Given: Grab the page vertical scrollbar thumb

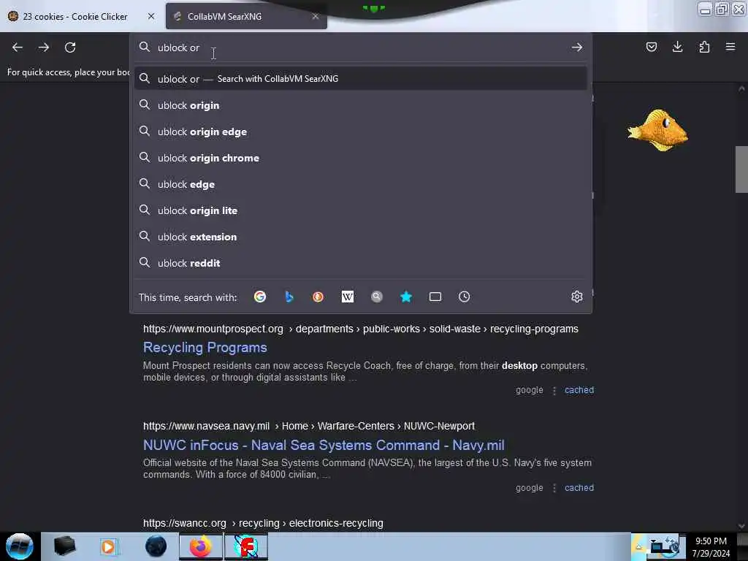Looking at the screenshot, I should [741, 169].
